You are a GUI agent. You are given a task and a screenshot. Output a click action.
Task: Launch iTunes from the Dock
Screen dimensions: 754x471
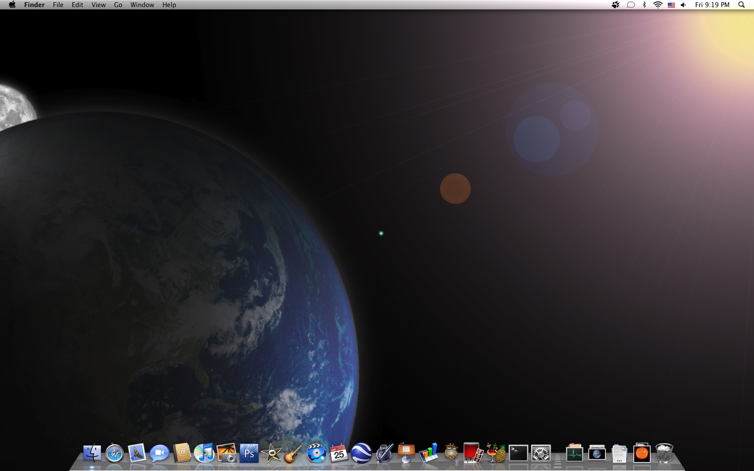(204, 453)
